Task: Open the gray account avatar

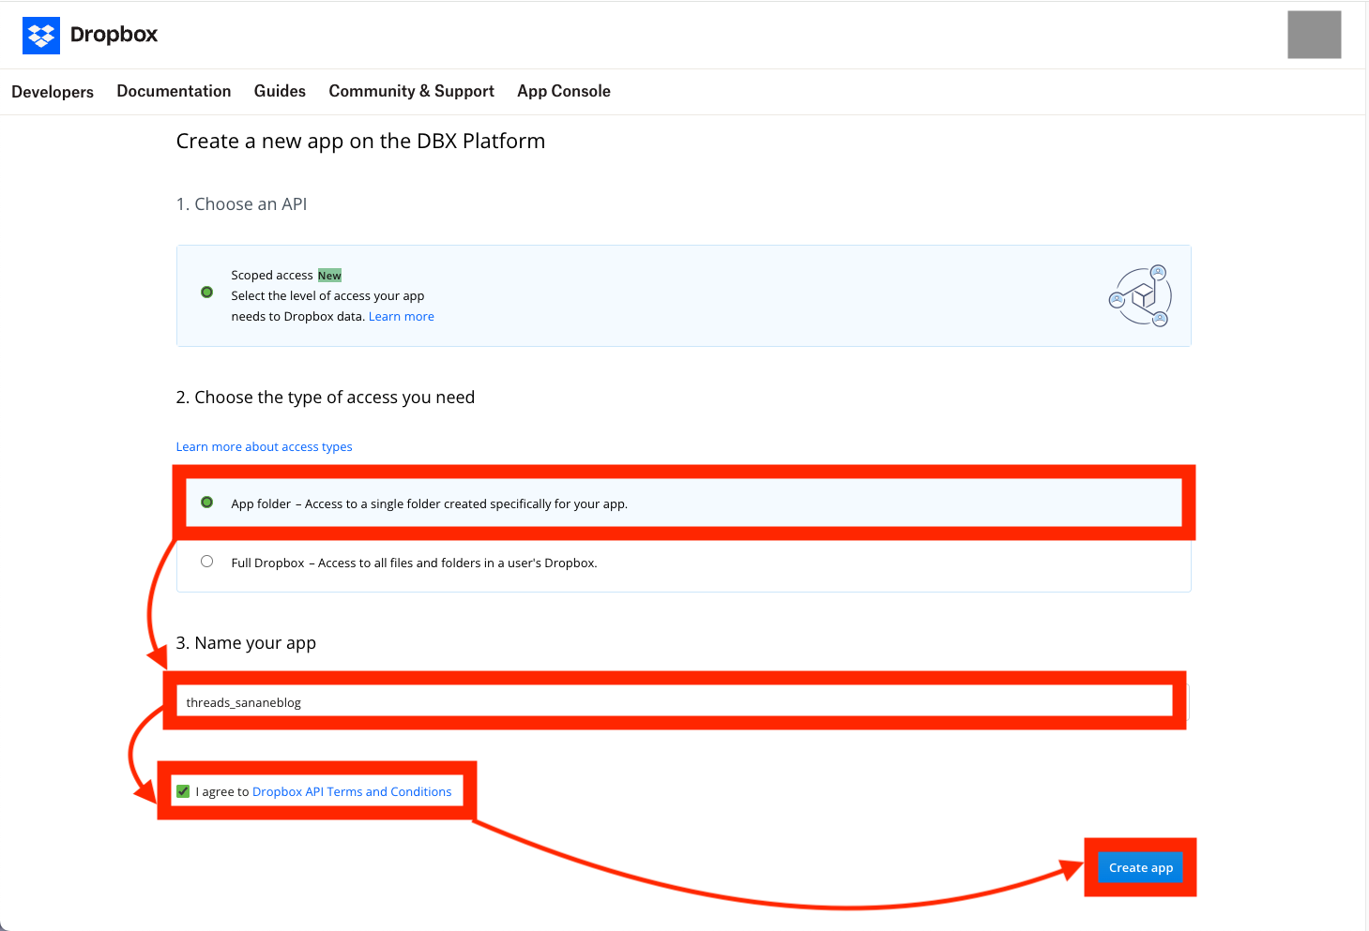Action: (x=1314, y=35)
